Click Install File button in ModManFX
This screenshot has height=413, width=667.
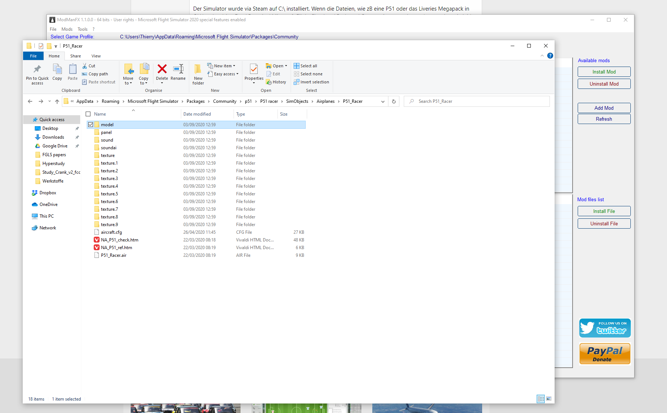point(604,211)
